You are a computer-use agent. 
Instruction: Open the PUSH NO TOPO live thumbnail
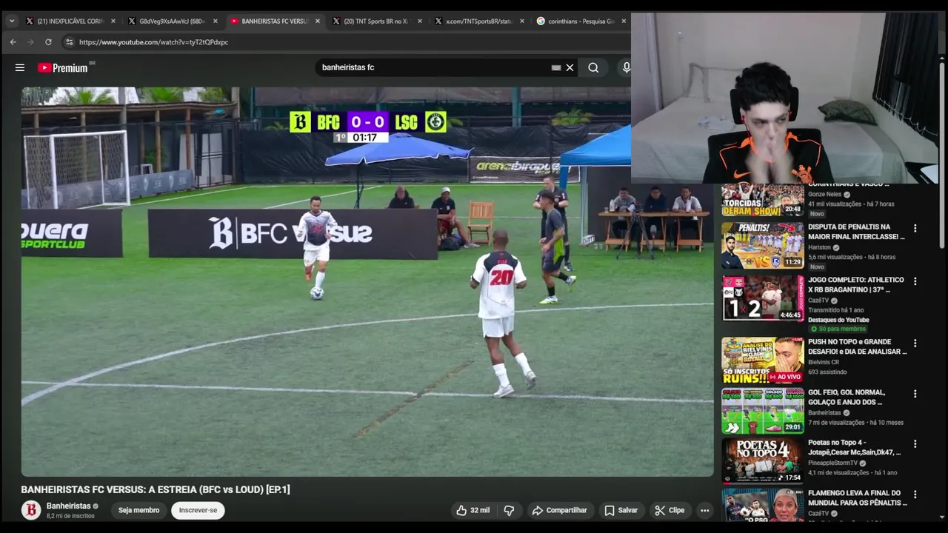coord(763,361)
